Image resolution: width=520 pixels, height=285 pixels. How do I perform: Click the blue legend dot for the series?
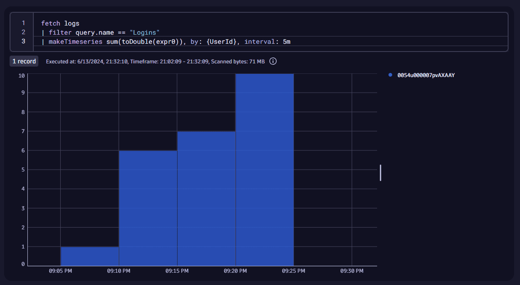[390, 75]
